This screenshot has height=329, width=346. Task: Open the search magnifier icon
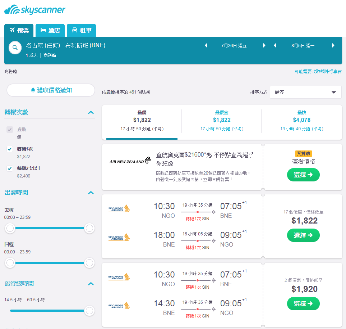(15, 48)
